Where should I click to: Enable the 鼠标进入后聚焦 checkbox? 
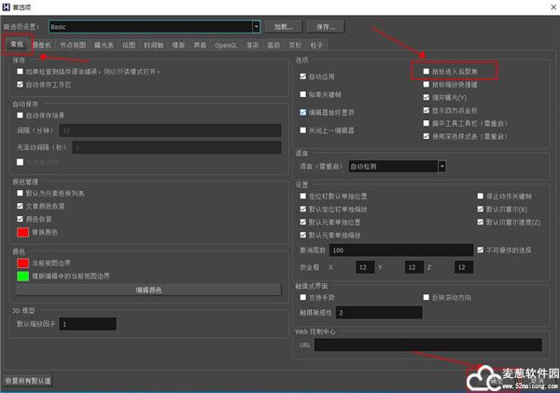tap(426, 70)
